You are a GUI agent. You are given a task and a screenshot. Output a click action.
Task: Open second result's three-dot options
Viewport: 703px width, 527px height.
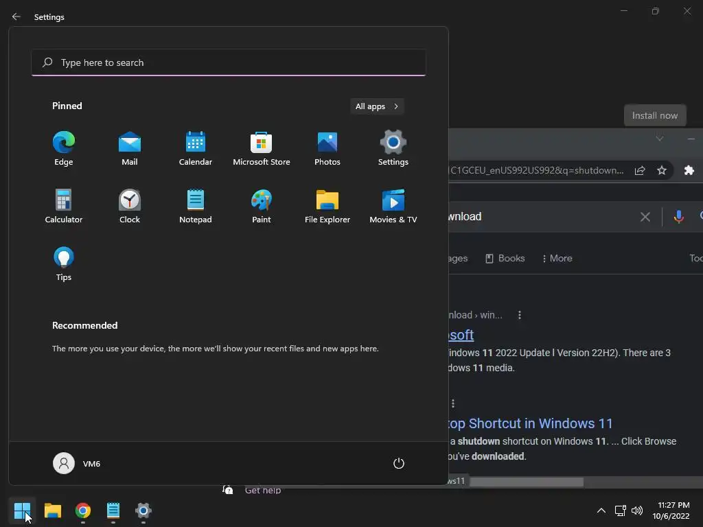click(453, 403)
